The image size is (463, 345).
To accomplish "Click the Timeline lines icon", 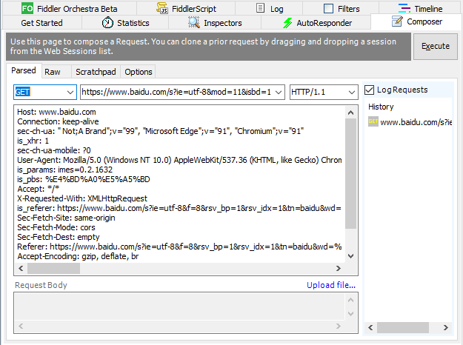I will pos(404,8).
